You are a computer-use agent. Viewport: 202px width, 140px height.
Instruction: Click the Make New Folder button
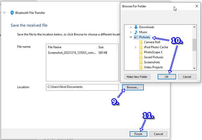[137, 77]
